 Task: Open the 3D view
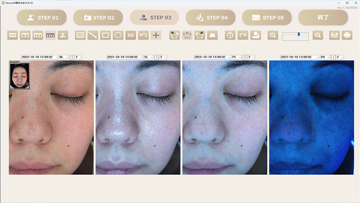[x=130, y=35]
